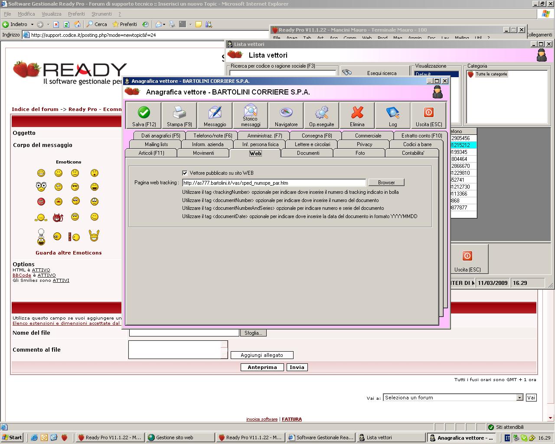Viewport: 555px width, 444px height.
Task: Switch to 'Gestione sito web' taskbar button
Action: click(x=180, y=437)
